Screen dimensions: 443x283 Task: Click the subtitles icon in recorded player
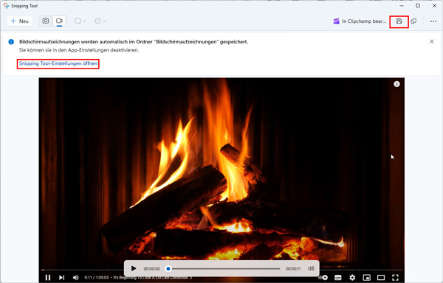pyautogui.click(x=338, y=278)
